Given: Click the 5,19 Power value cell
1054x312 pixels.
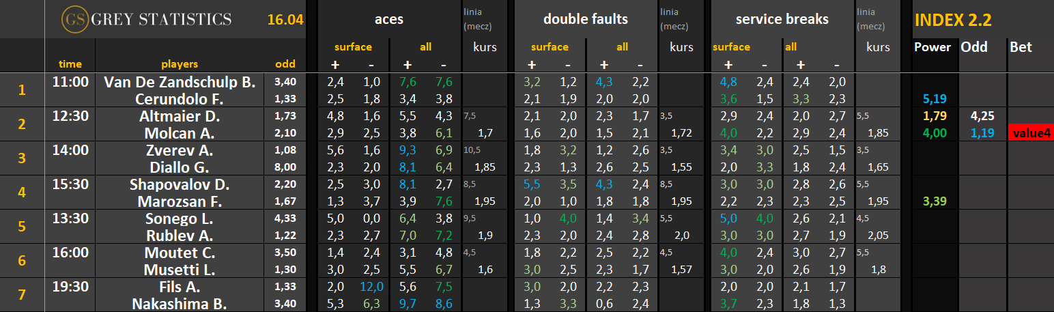Looking at the screenshot, I should click(934, 99).
